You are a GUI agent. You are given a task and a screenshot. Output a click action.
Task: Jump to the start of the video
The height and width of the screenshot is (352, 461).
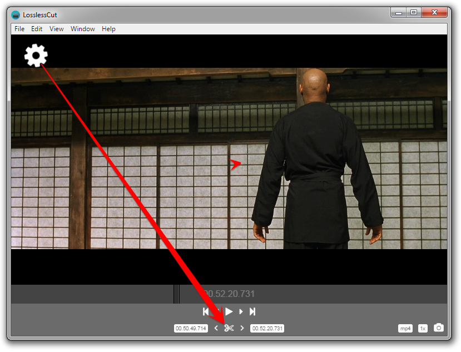(x=206, y=311)
